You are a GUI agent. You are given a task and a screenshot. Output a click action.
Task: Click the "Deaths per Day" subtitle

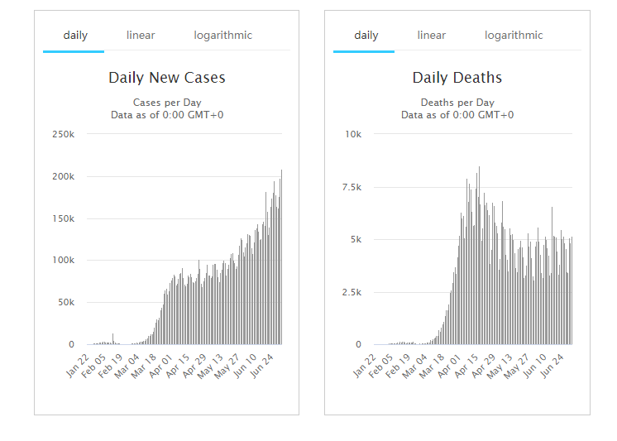pos(457,103)
